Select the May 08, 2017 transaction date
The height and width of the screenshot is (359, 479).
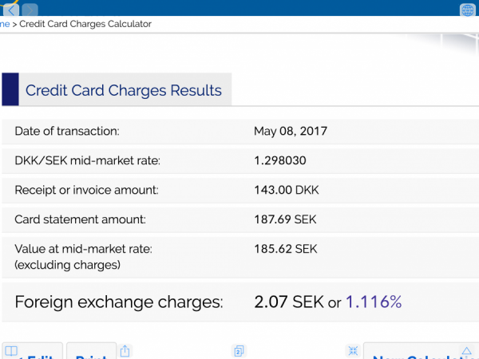click(291, 132)
